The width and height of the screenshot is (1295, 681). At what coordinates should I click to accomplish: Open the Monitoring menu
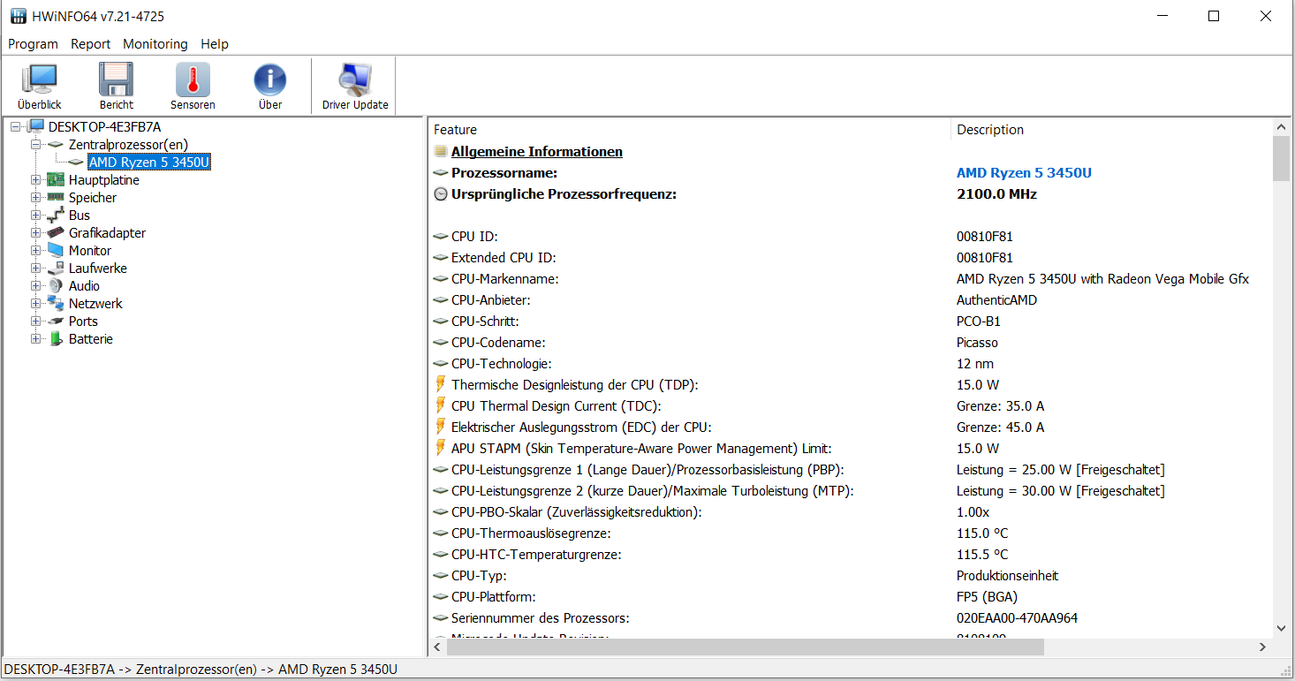pos(155,44)
